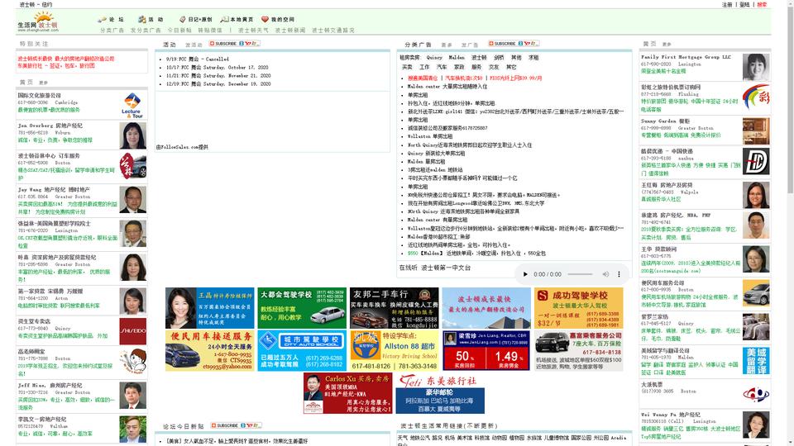Open the 工作 jobs category link
Image resolution: width=794 pixels, height=446 pixels.
click(424, 67)
